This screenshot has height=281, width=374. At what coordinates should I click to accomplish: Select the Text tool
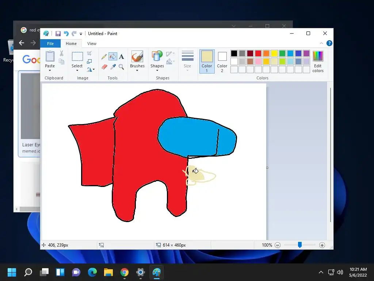tap(121, 57)
